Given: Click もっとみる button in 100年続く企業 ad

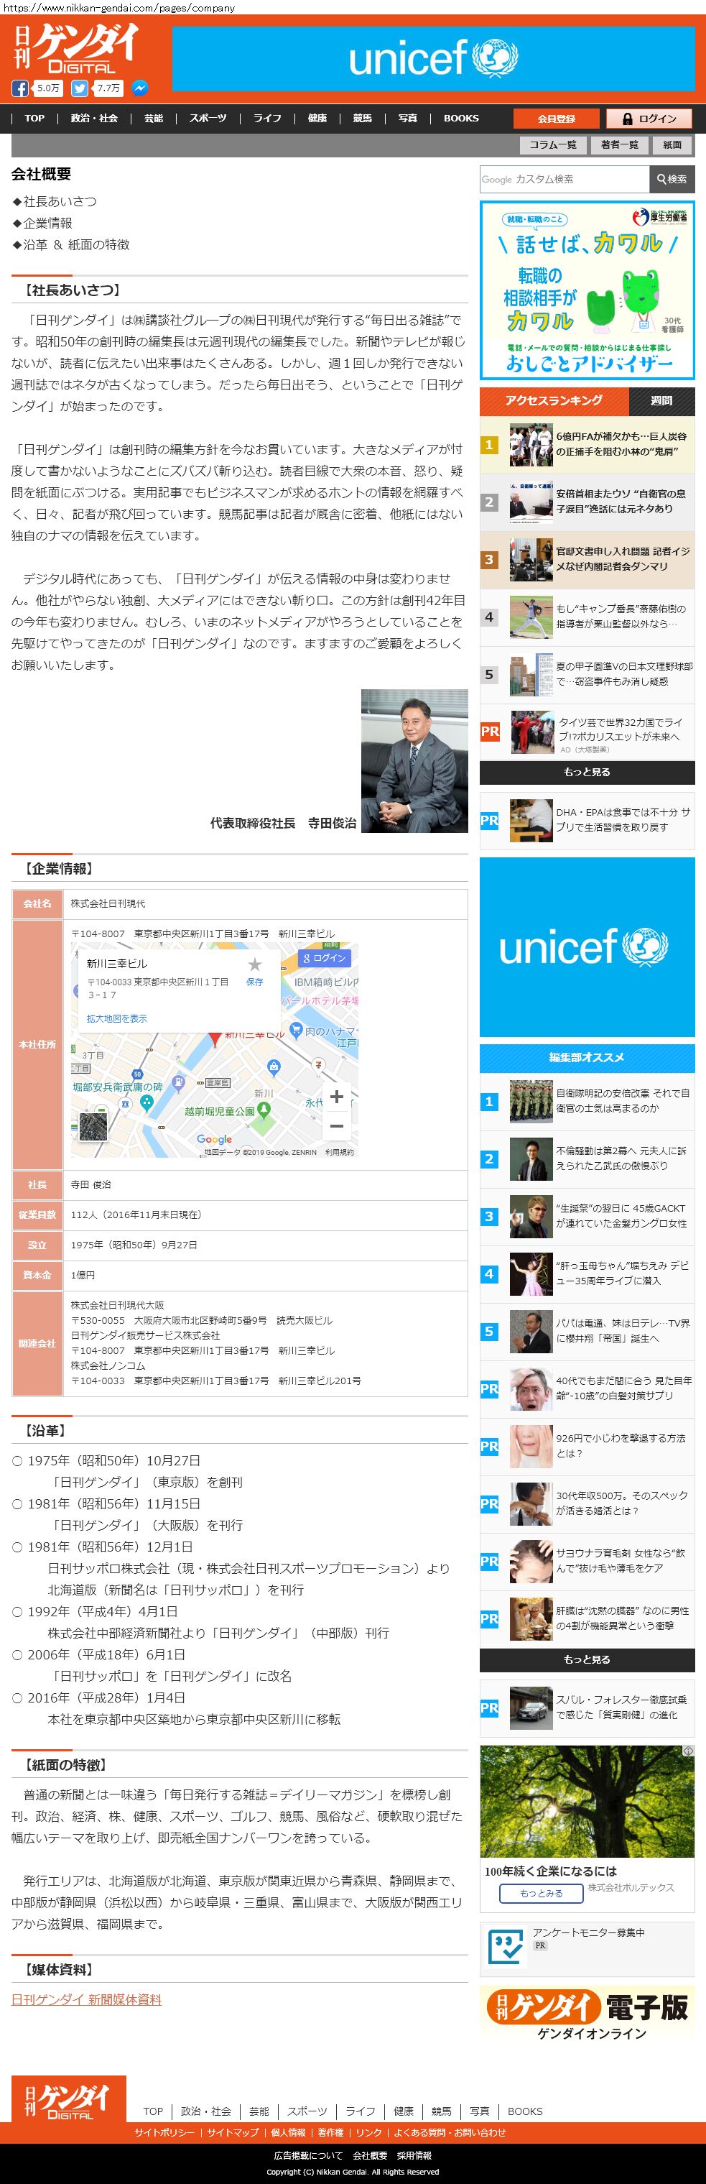Looking at the screenshot, I should pos(541,1893).
